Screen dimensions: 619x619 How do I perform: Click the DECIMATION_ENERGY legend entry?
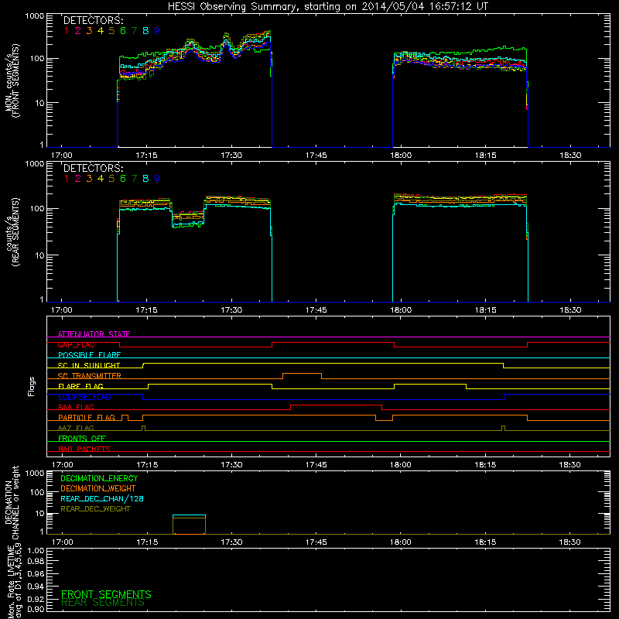click(x=99, y=478)
